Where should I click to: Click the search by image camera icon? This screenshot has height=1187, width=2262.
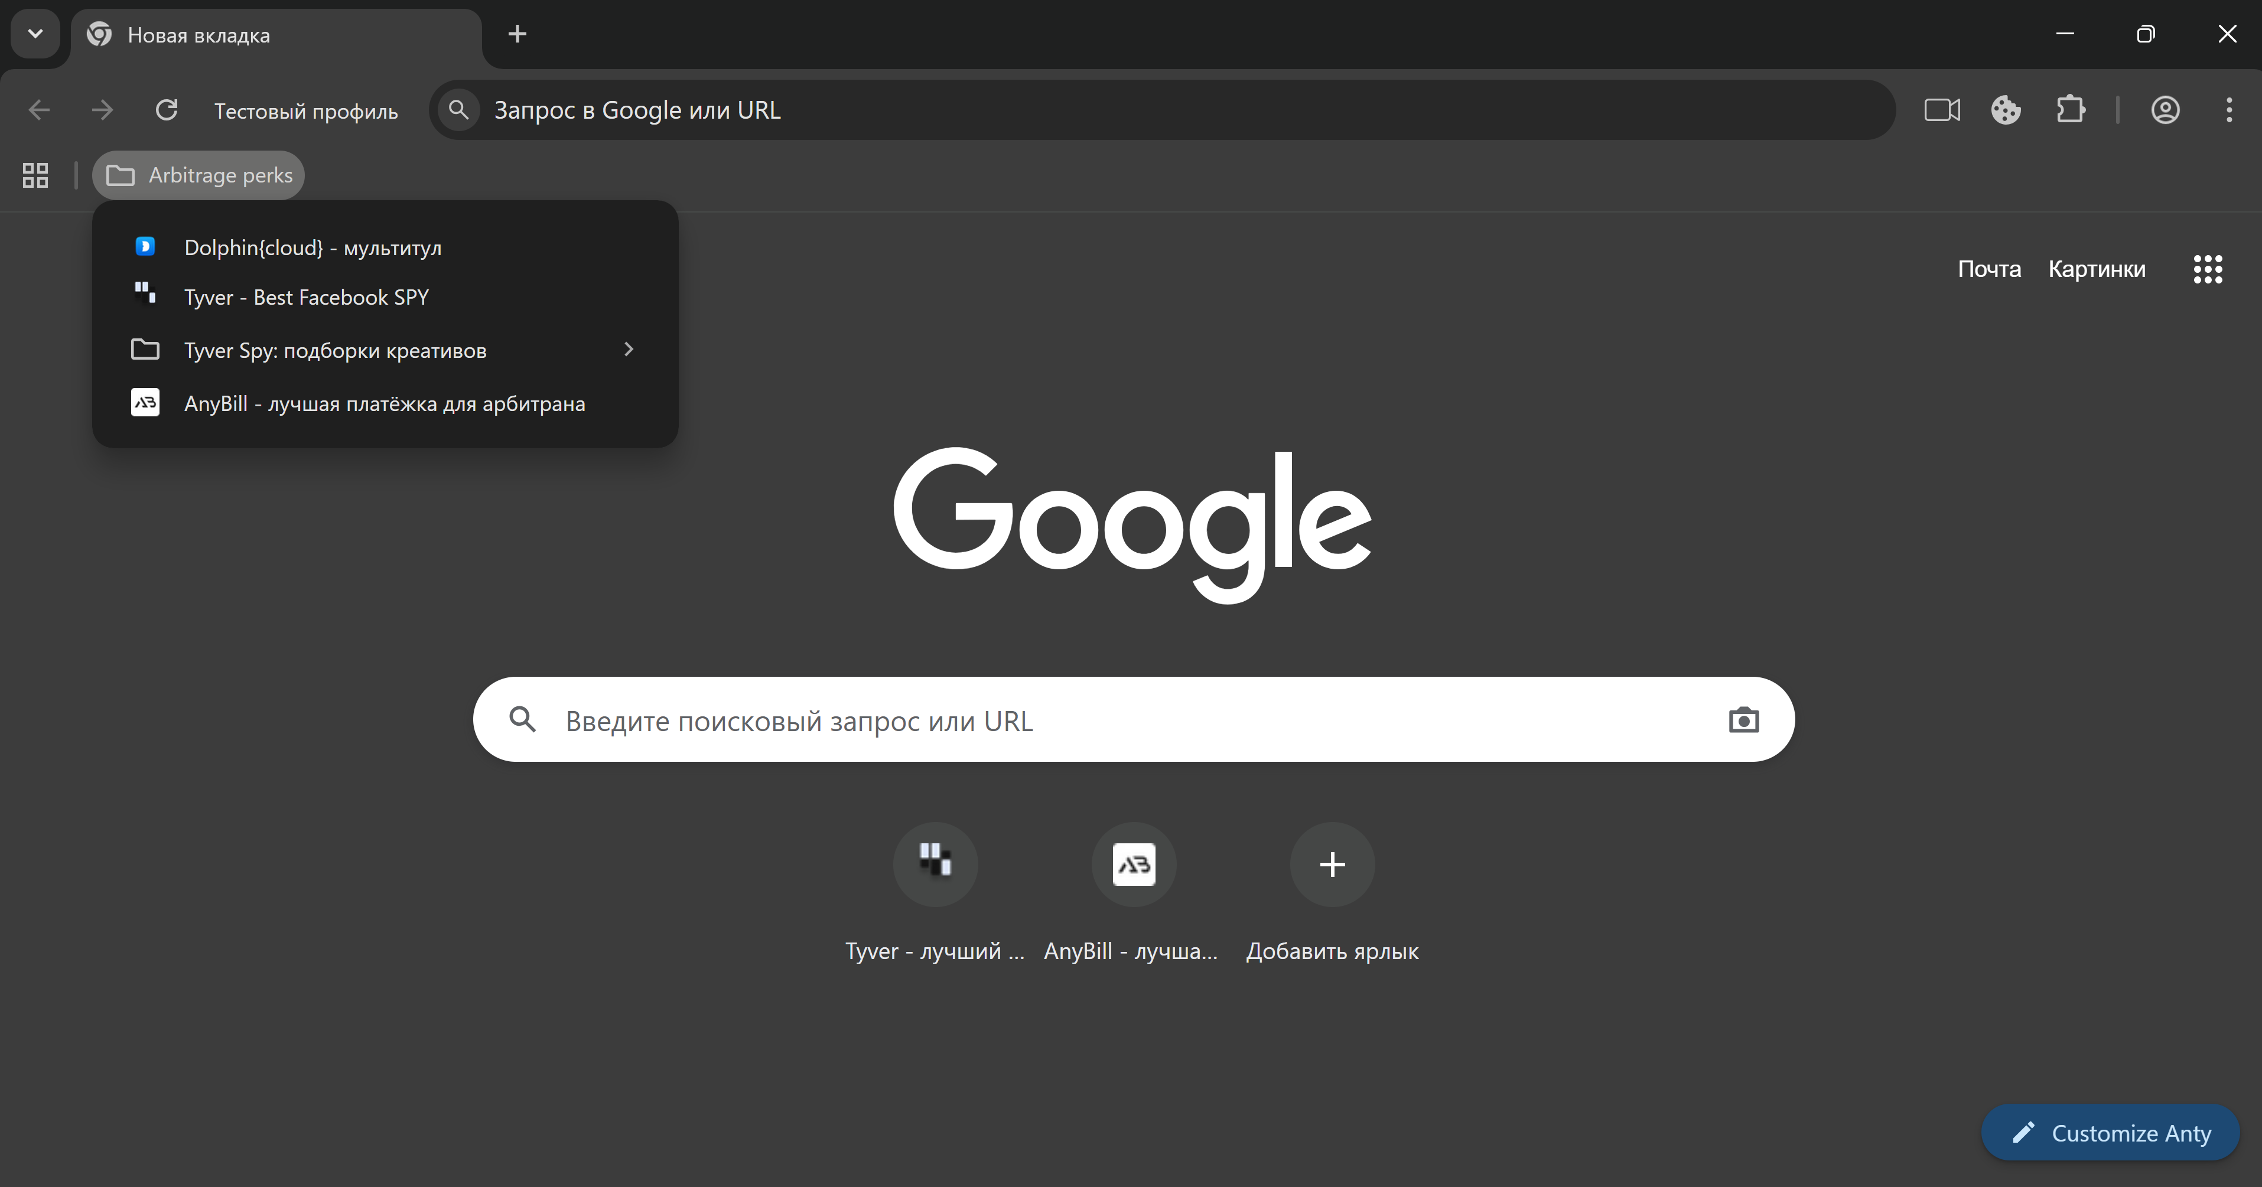[x=1743, y=720]
